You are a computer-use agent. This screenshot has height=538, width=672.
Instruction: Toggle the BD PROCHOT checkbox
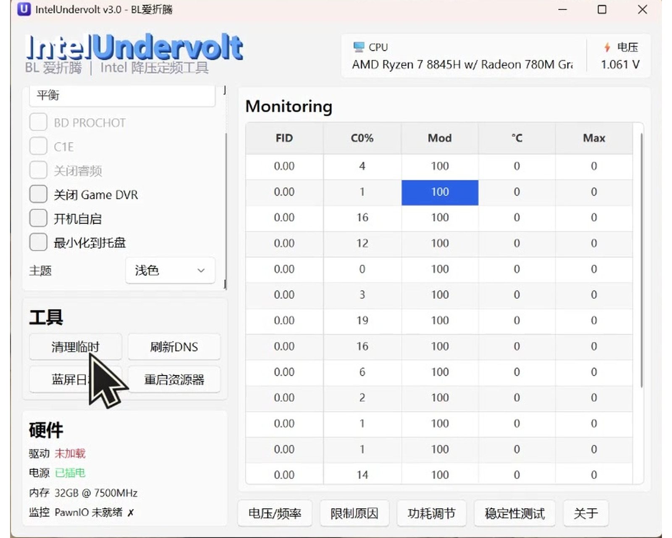[38, 122]
